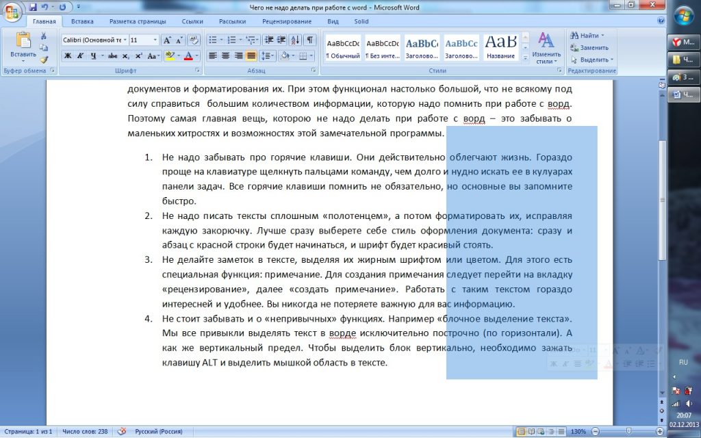Save the document from the quick access toolbar
701x438 pixels.
tap(33, 8)
